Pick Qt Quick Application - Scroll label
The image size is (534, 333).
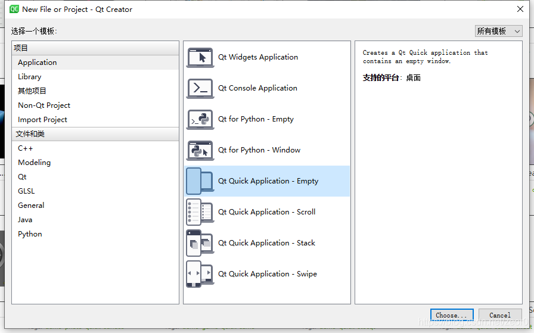tap(266, 212)
